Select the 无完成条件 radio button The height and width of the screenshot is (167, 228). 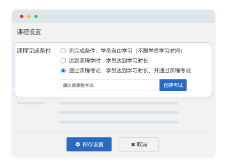63,50
